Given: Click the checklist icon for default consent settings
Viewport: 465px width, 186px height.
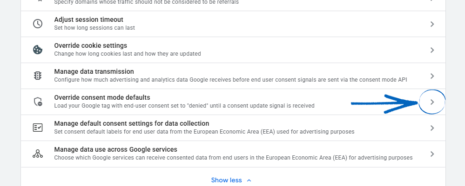Looking at the screenshot, I should point(38,128).
